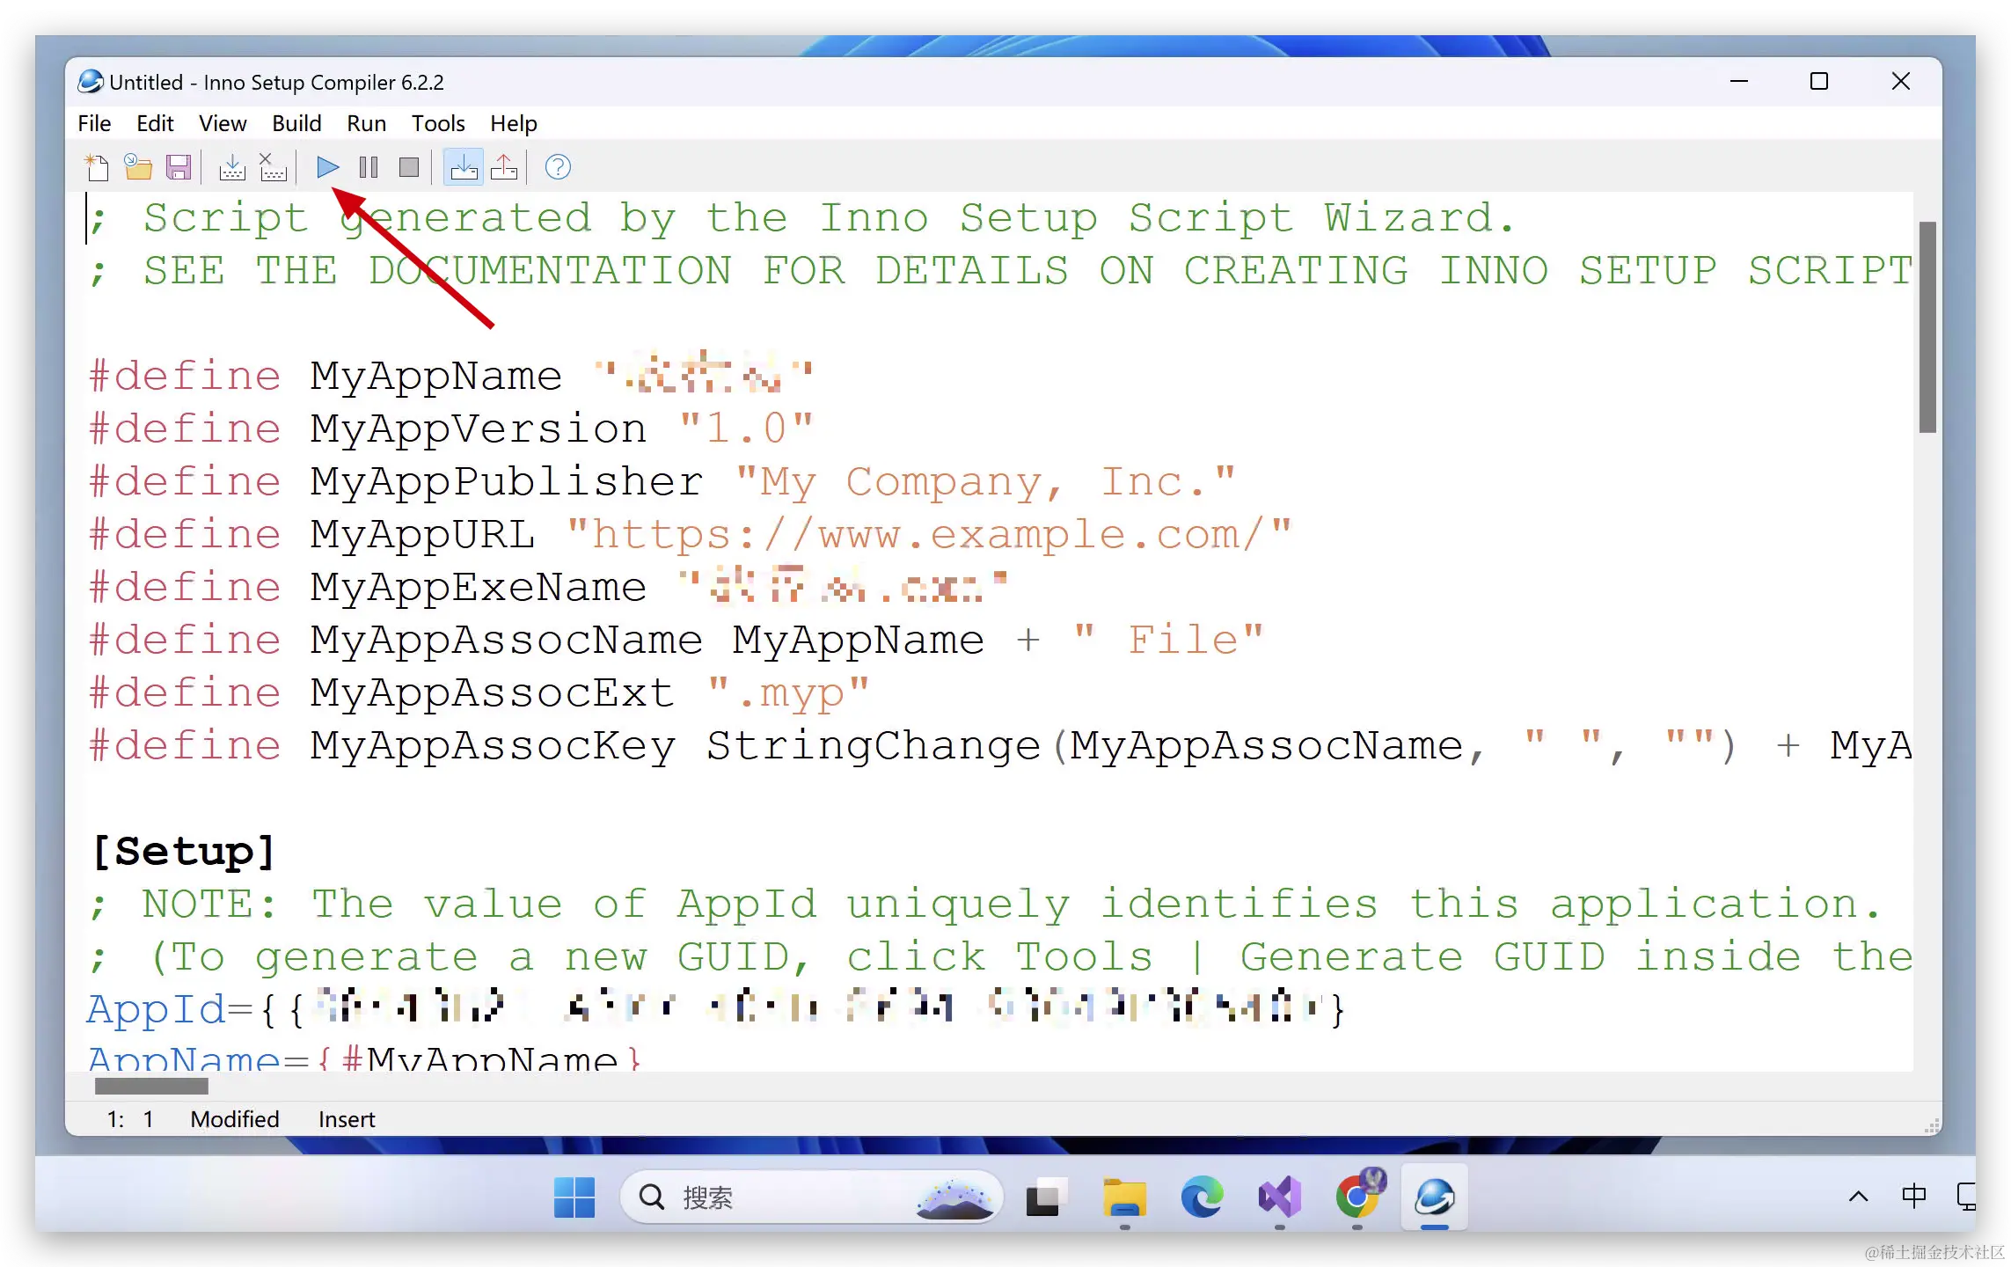Create a new script with New icon
Image resolution: width=2011 pixels, height=1267 pixels.
[97, 167]
